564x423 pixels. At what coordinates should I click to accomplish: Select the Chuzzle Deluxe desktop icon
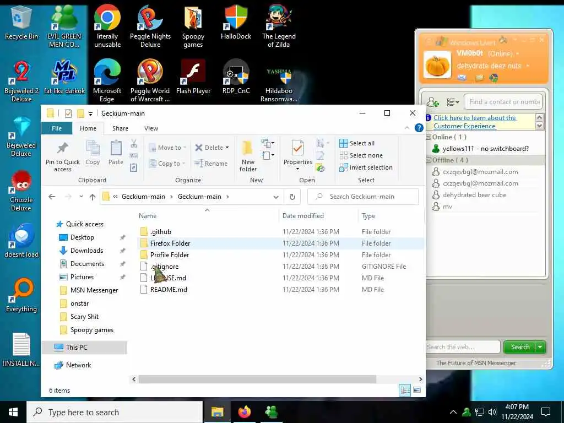coord(21,191)
